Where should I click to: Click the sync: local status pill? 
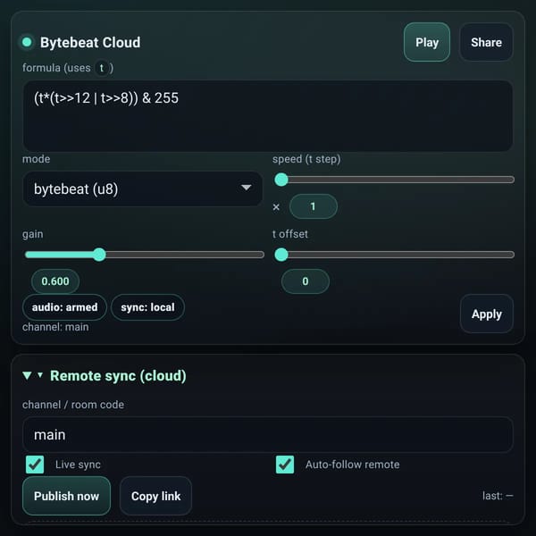pyautogui.click(x=147, y=307)
